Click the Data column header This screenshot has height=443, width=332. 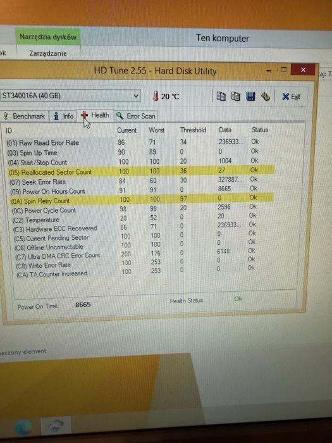(x=225, y=130)
